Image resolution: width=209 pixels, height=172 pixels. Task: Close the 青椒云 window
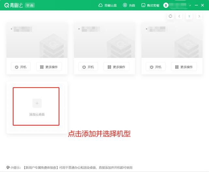point(202,5)
